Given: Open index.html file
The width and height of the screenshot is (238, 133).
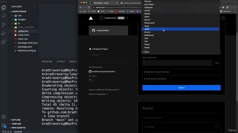Looking at the screenshot, I should [23, 35].
